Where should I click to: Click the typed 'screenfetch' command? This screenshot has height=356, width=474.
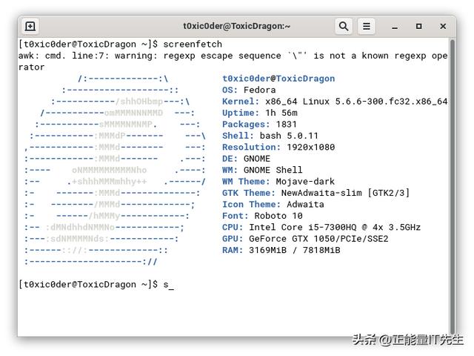tap(193, 44)
